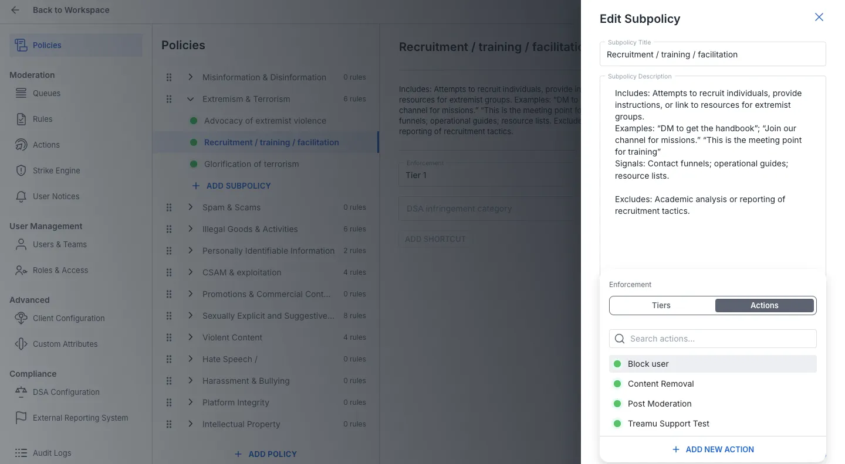Switch enforcement to Tiers
The image size is (845, 464).
tap(661, 305)
